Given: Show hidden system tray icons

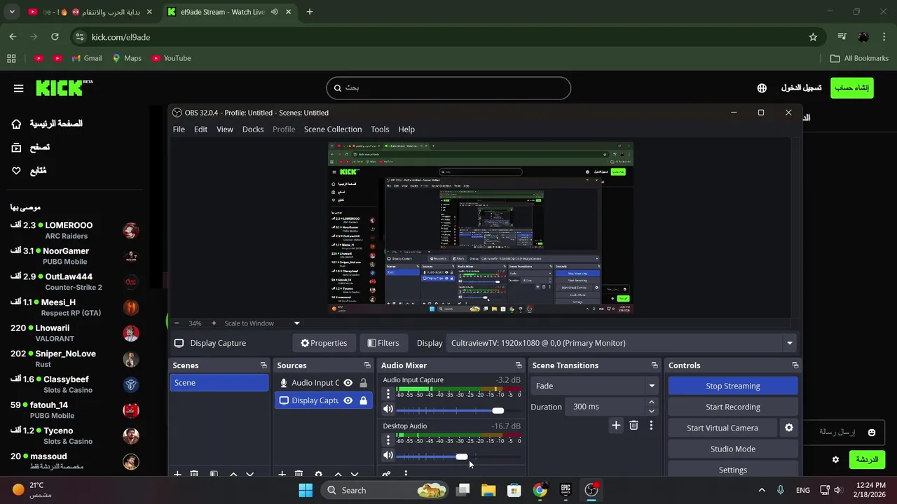Looking at the screenshot, I should [762, 490].
